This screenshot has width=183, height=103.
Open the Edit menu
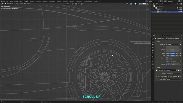pyautogui.click(x=7, y=1)
